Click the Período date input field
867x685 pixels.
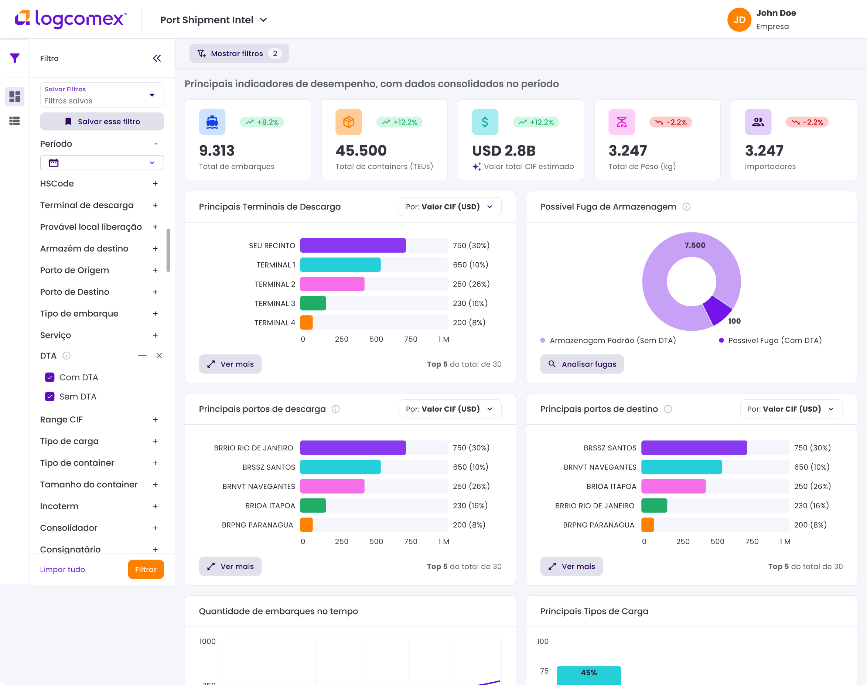click(102, 163)
